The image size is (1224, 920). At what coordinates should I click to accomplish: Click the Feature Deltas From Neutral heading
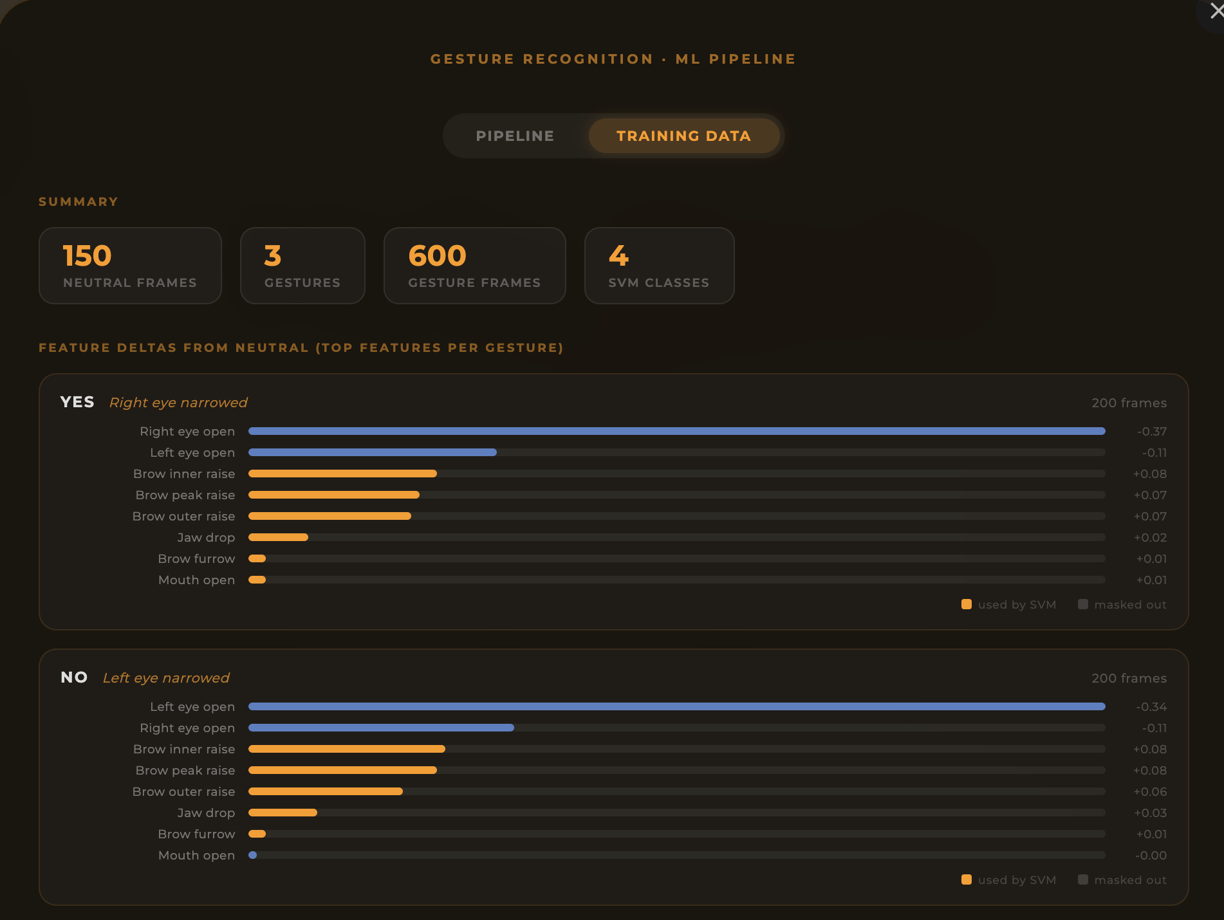click(x=301, y=347)
